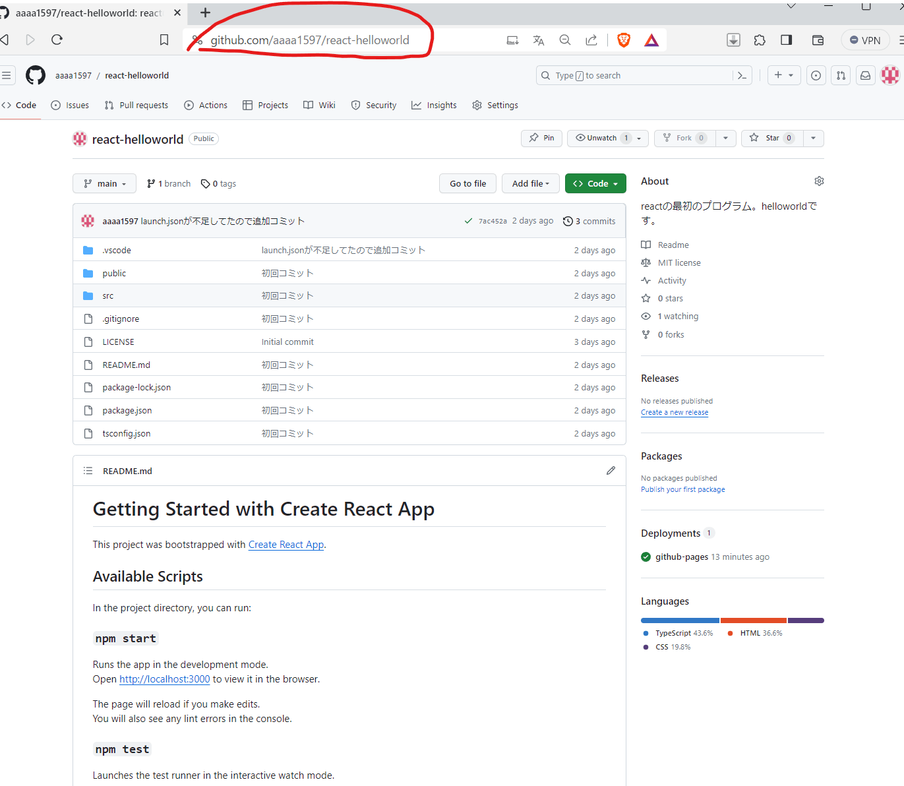Expand the Fork options dropdown arrow

point(726,138)
